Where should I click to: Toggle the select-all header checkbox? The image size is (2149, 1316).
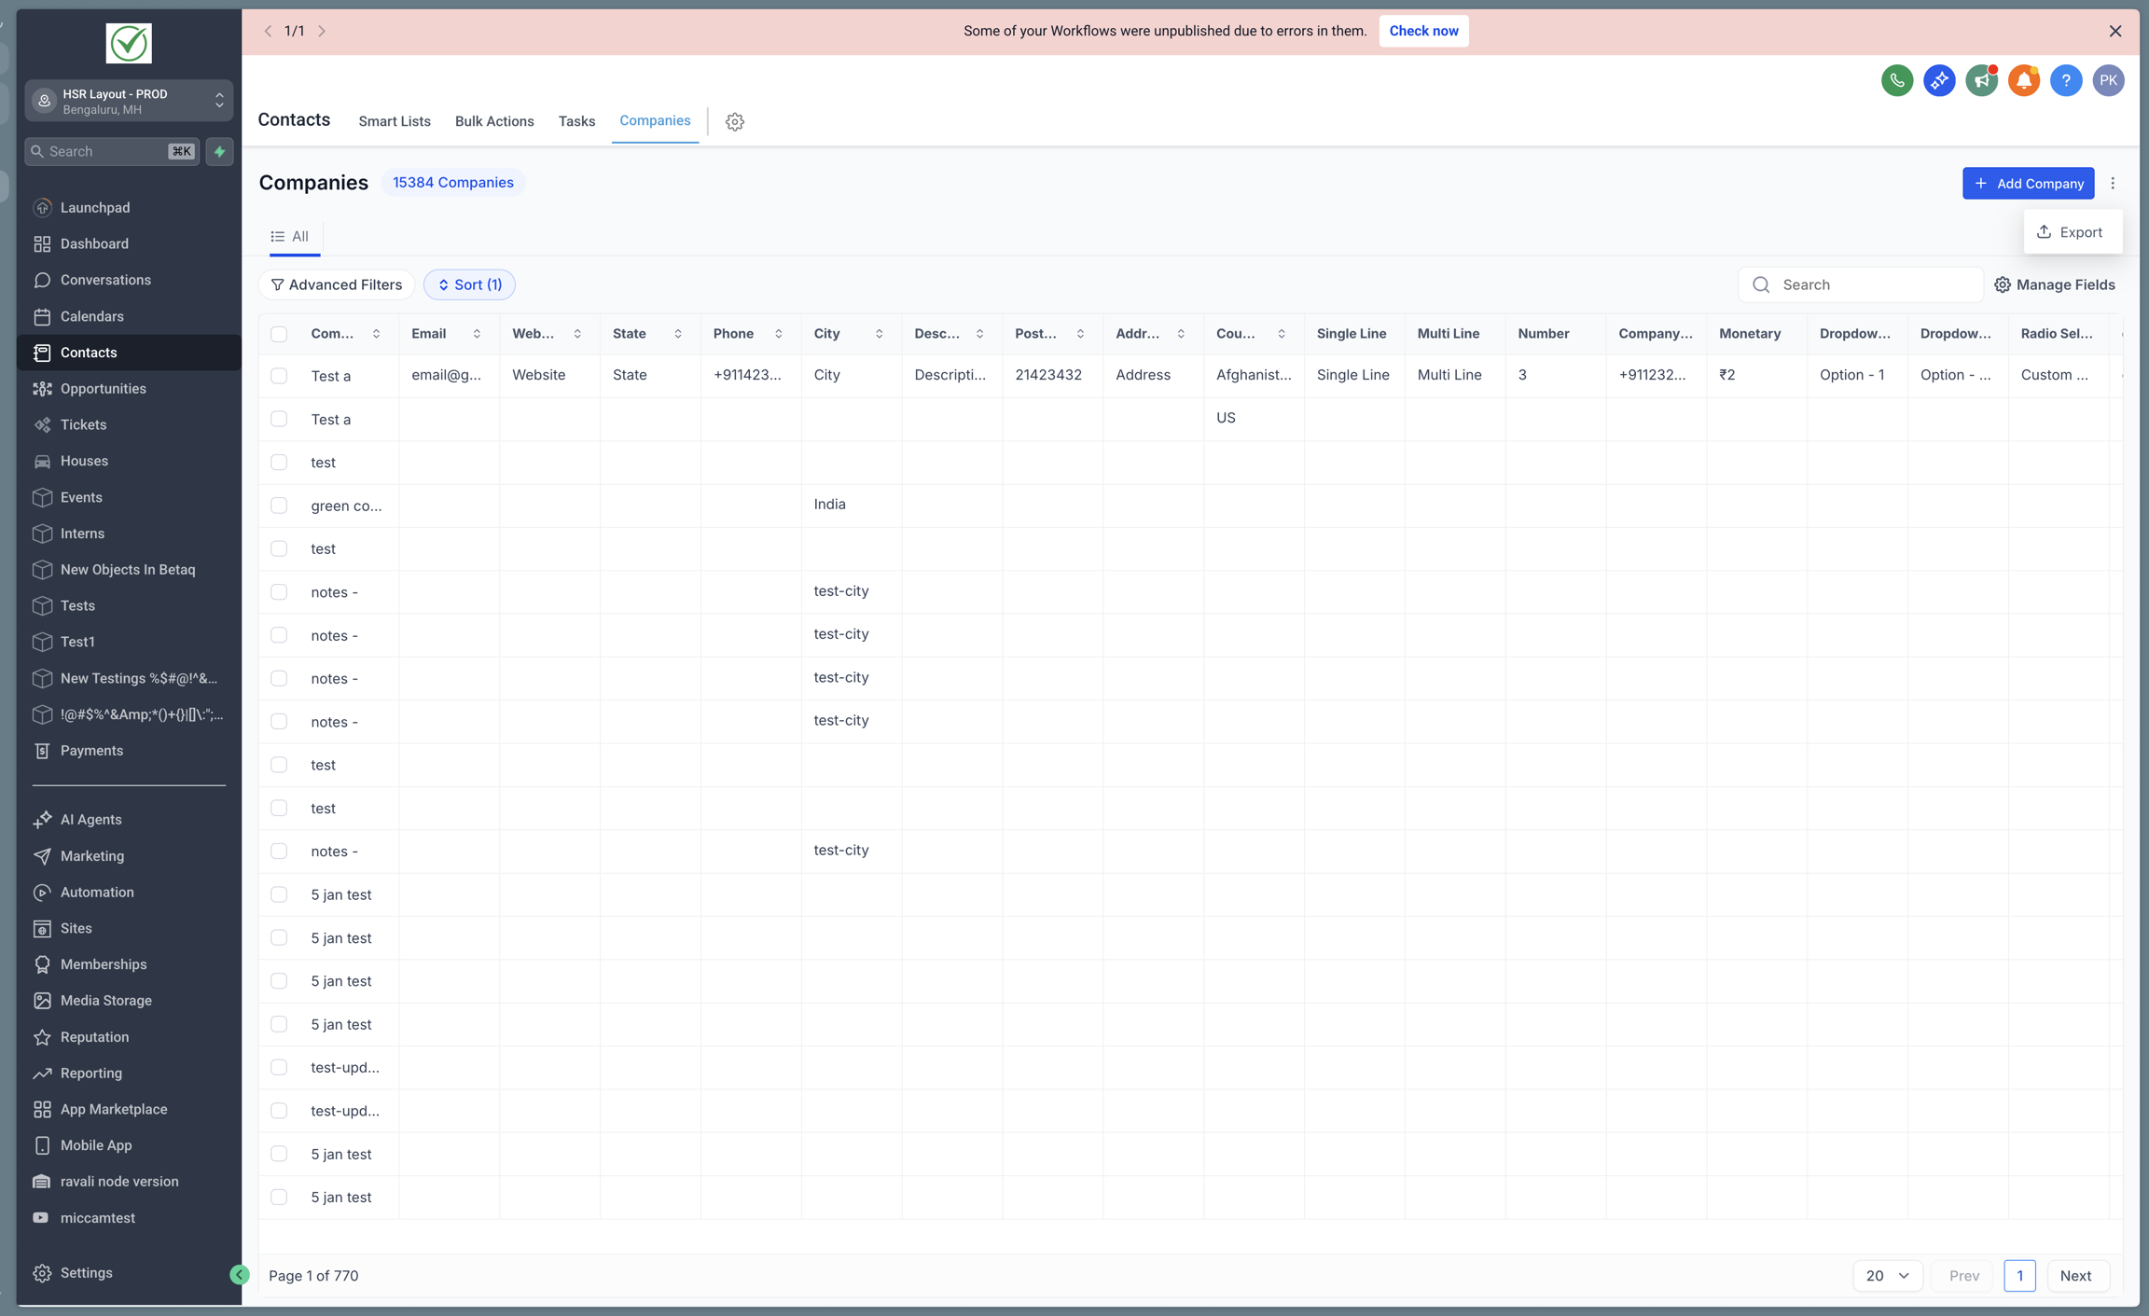tap(279, 334)
